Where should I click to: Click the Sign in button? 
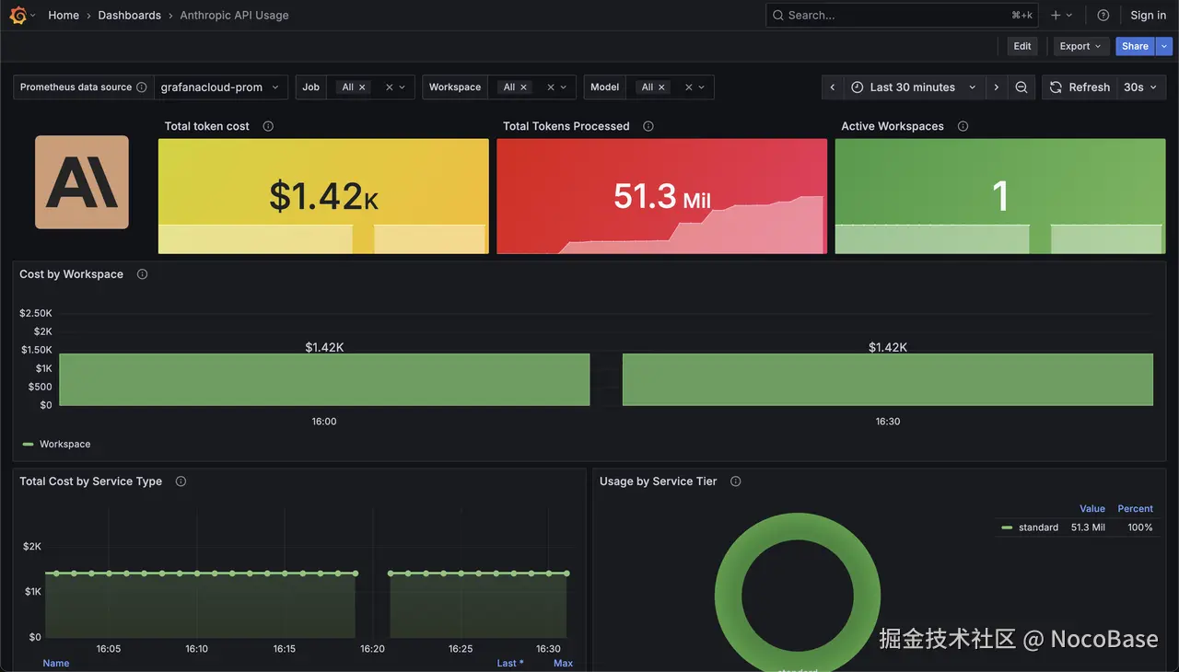tap(1148, 15)
